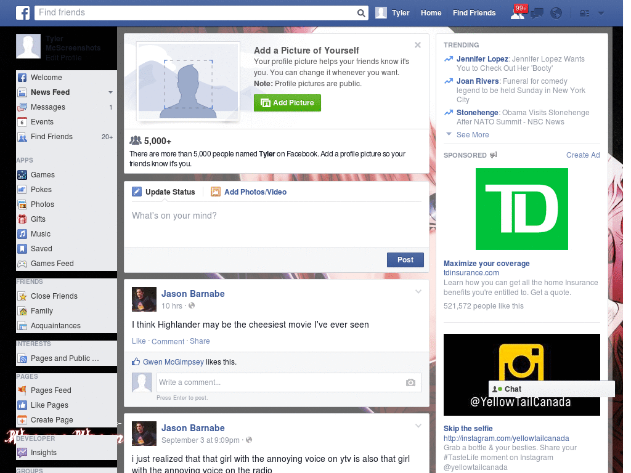Click the Games Feed controller icon

point(22,264)
